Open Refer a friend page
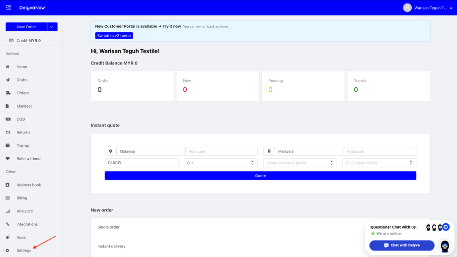The image size is (457, 257). [x=29, y=159]
